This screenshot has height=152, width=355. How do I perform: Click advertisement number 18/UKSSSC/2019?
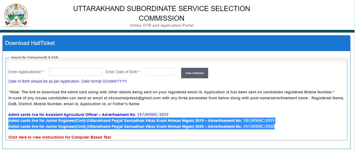tap(259, 121)
